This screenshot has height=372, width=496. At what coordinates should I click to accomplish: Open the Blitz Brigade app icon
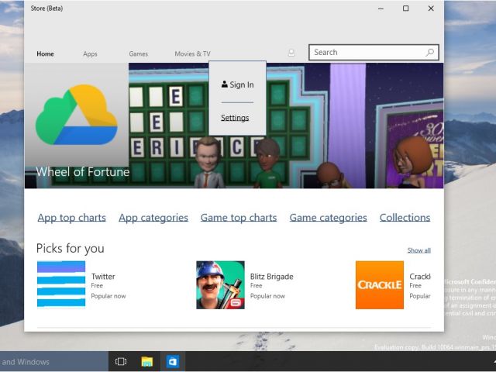tap(220, 284)
